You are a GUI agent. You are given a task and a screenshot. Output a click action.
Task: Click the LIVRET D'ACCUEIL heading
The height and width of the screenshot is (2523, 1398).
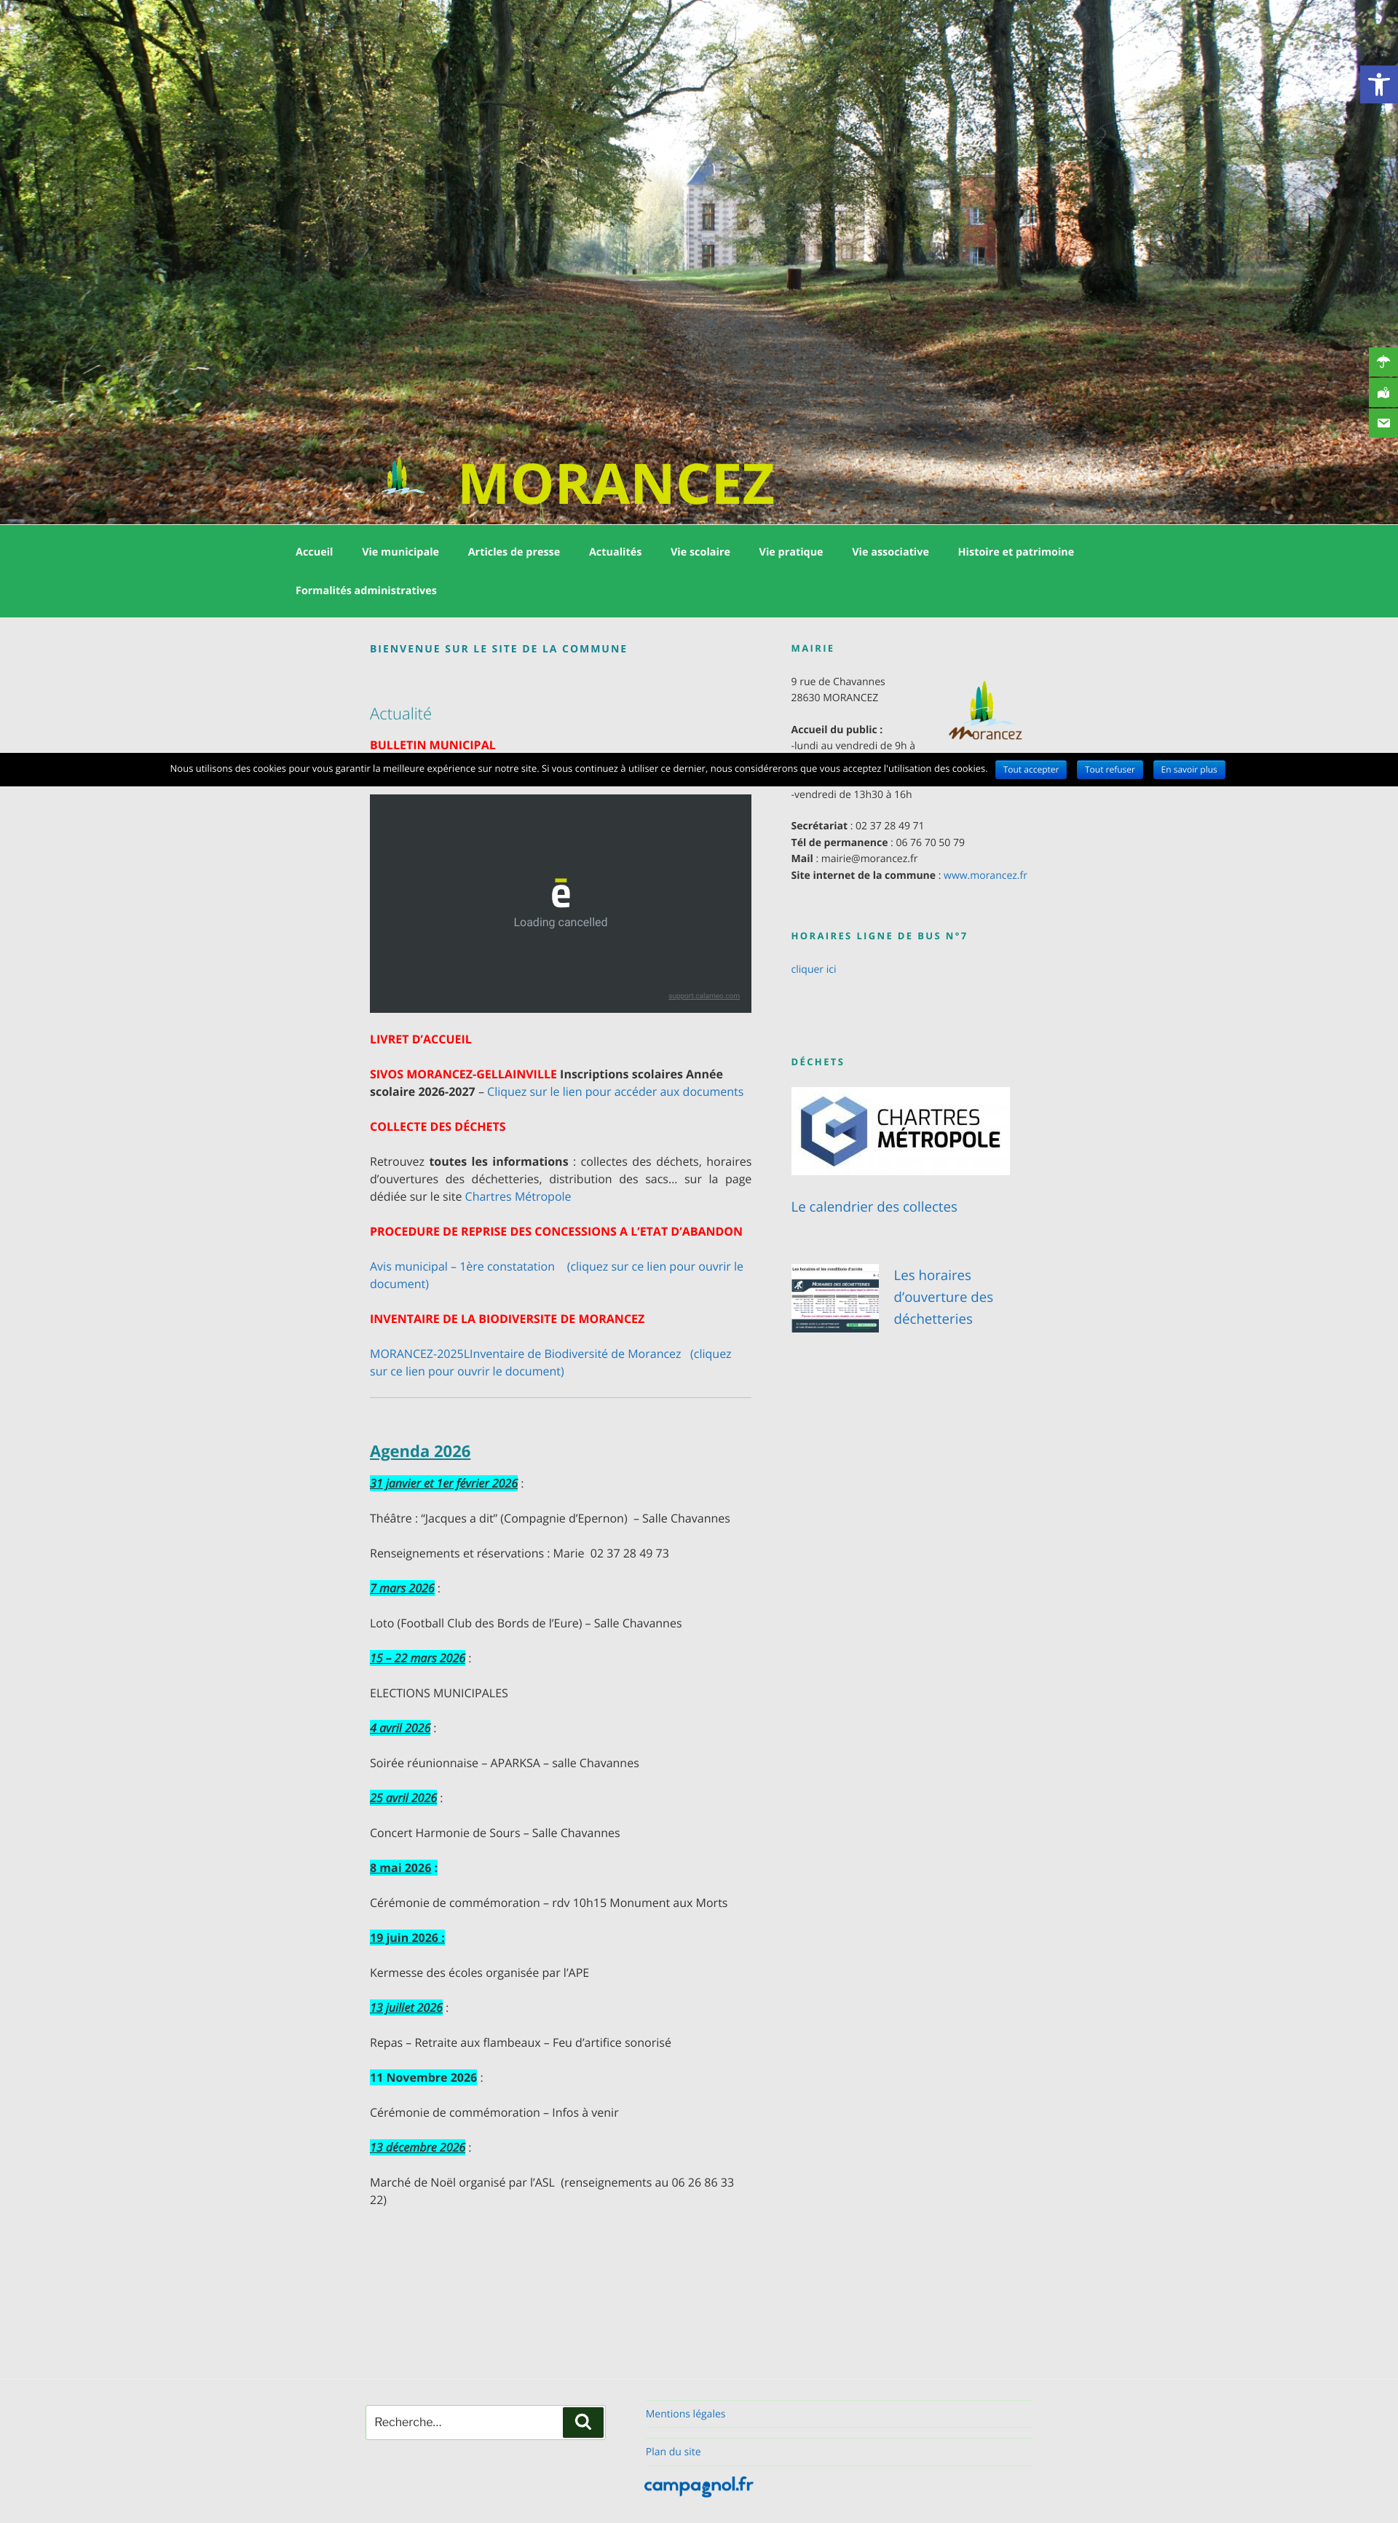coord(422,1038)
